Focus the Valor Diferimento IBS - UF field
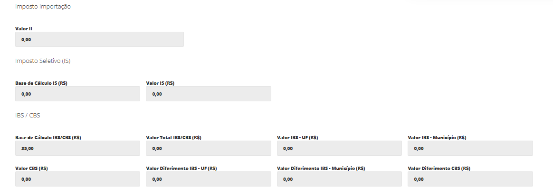553x196 pixels. tap(209, 179)
